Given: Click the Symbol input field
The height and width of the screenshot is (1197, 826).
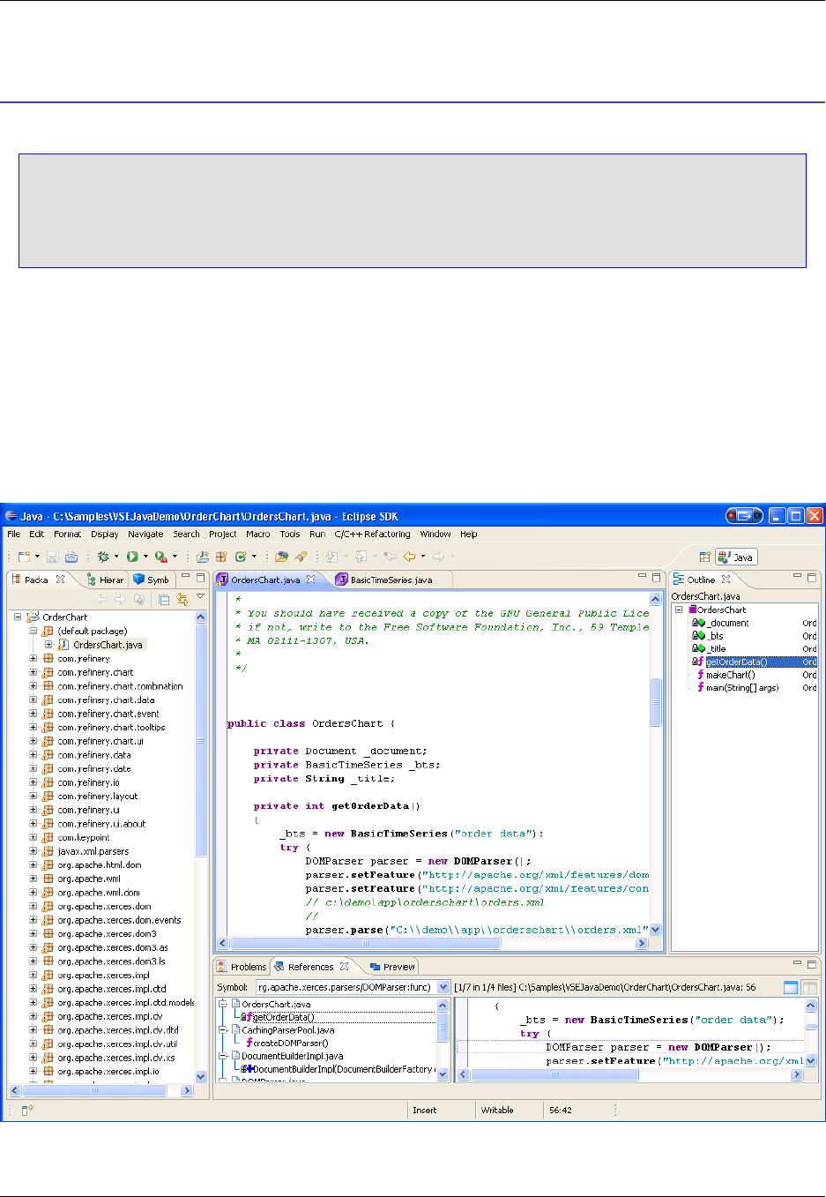Looking at the screenshot, I should 346,987.
